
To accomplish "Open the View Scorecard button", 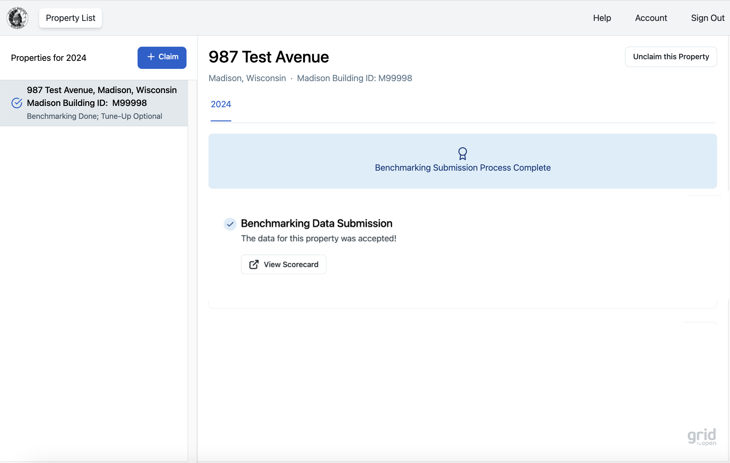I will click(x=283, y=264).
